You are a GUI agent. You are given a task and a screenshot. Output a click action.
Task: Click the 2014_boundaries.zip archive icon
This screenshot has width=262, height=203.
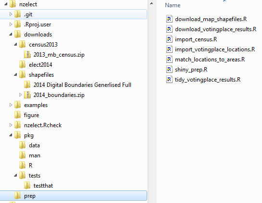[x=27, y=95]
